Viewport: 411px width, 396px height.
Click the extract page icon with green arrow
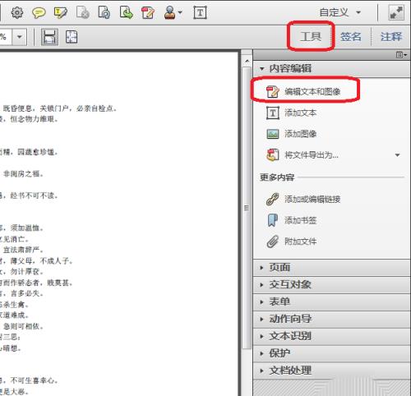click(127, 12)
